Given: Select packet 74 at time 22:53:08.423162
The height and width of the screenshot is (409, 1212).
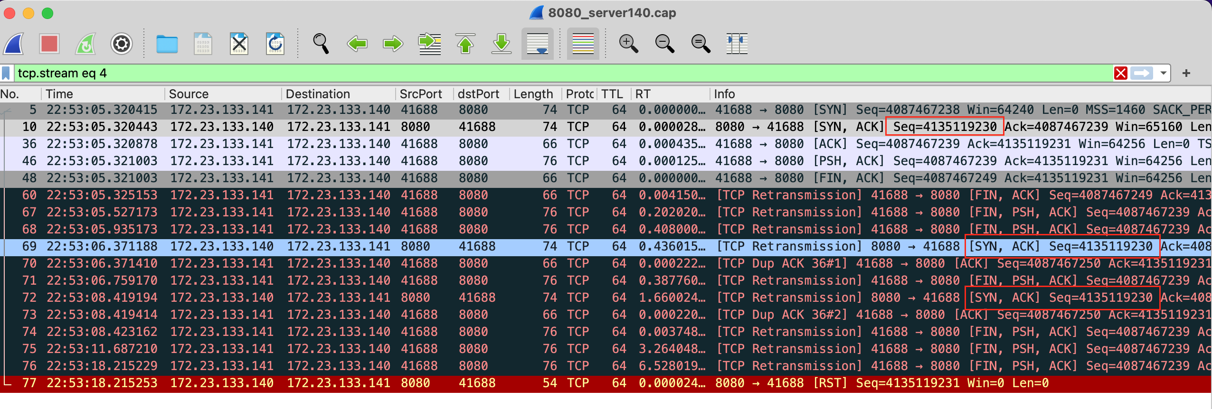Looking at the screenshot, I should tap(606, 332).
